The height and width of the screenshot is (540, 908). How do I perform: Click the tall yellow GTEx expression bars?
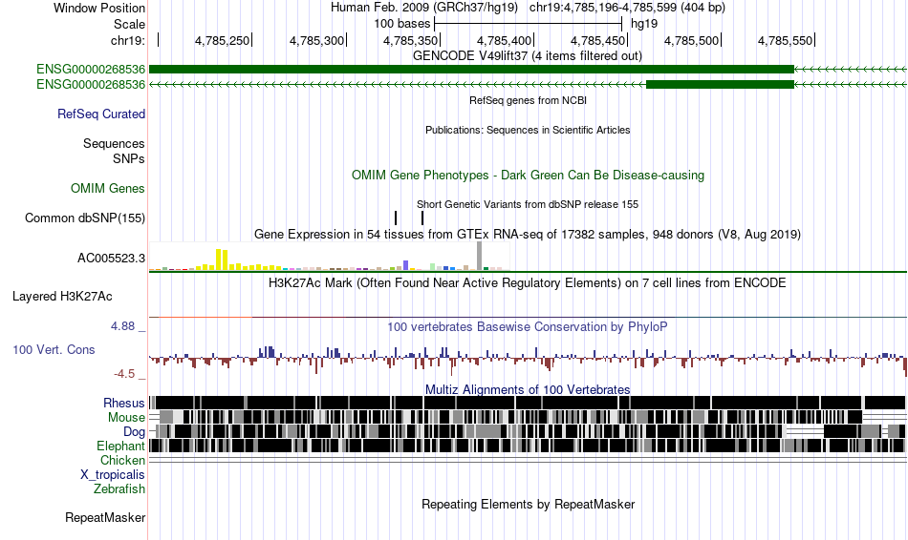coord(222,260)
